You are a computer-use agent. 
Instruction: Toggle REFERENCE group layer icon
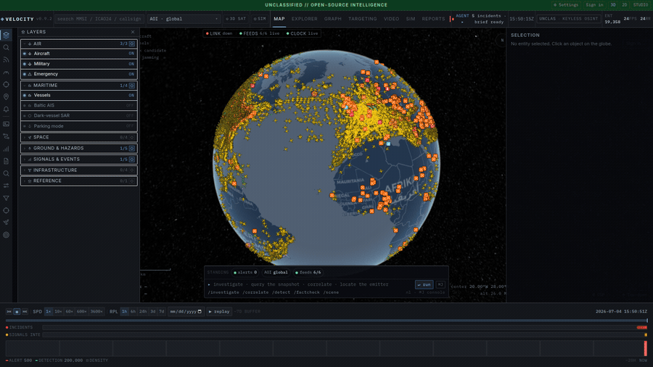click(x=131, y=181)
